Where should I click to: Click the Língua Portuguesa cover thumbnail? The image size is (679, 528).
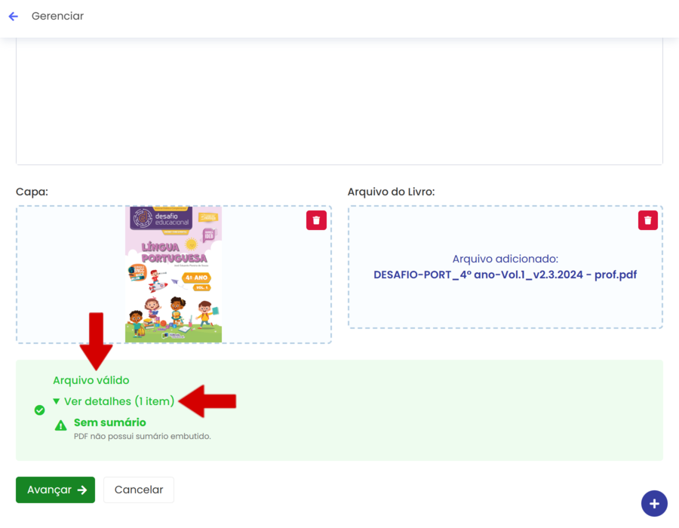click(x=174, y=275)
